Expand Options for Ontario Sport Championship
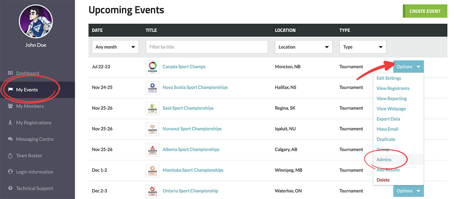Viewport: 454px width, 199px height. pos(408,191)
